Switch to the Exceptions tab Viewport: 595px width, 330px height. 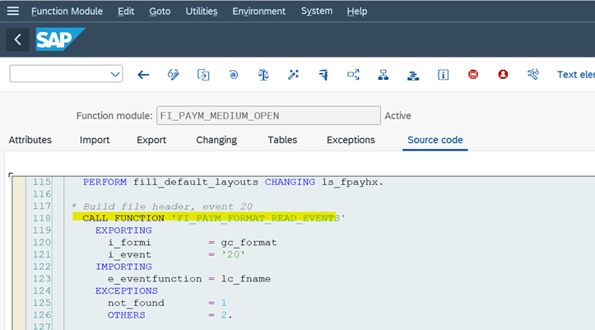point(351,140)
